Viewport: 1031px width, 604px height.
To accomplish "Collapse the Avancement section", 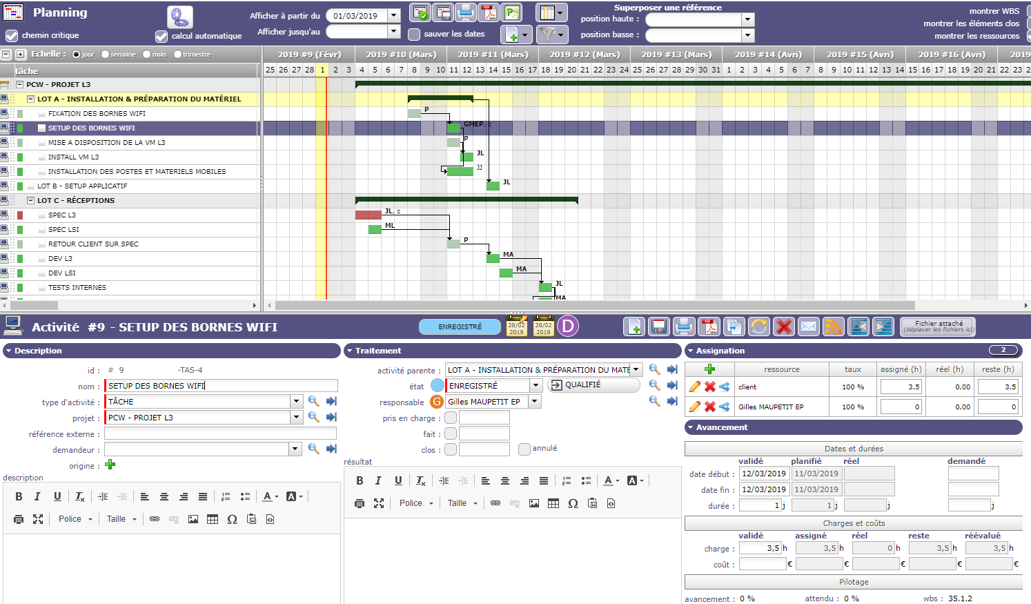I will 854,427.
